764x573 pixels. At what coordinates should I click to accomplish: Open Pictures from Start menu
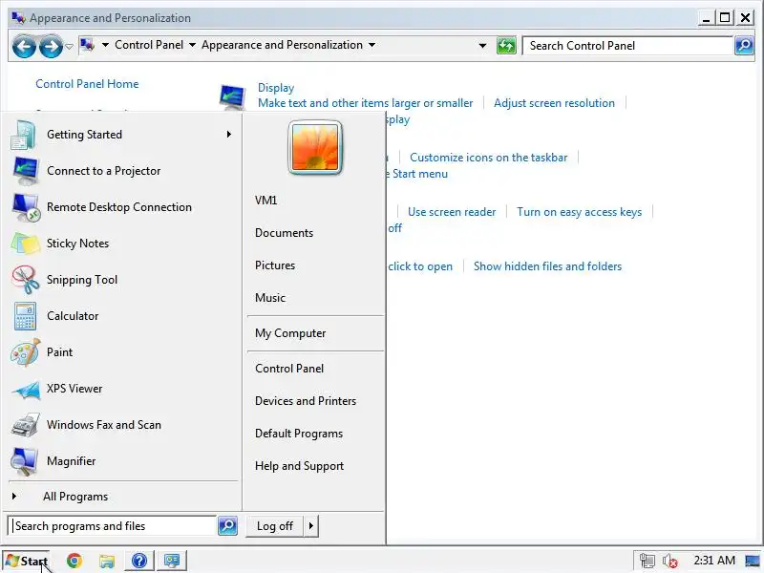coord(275,265)
